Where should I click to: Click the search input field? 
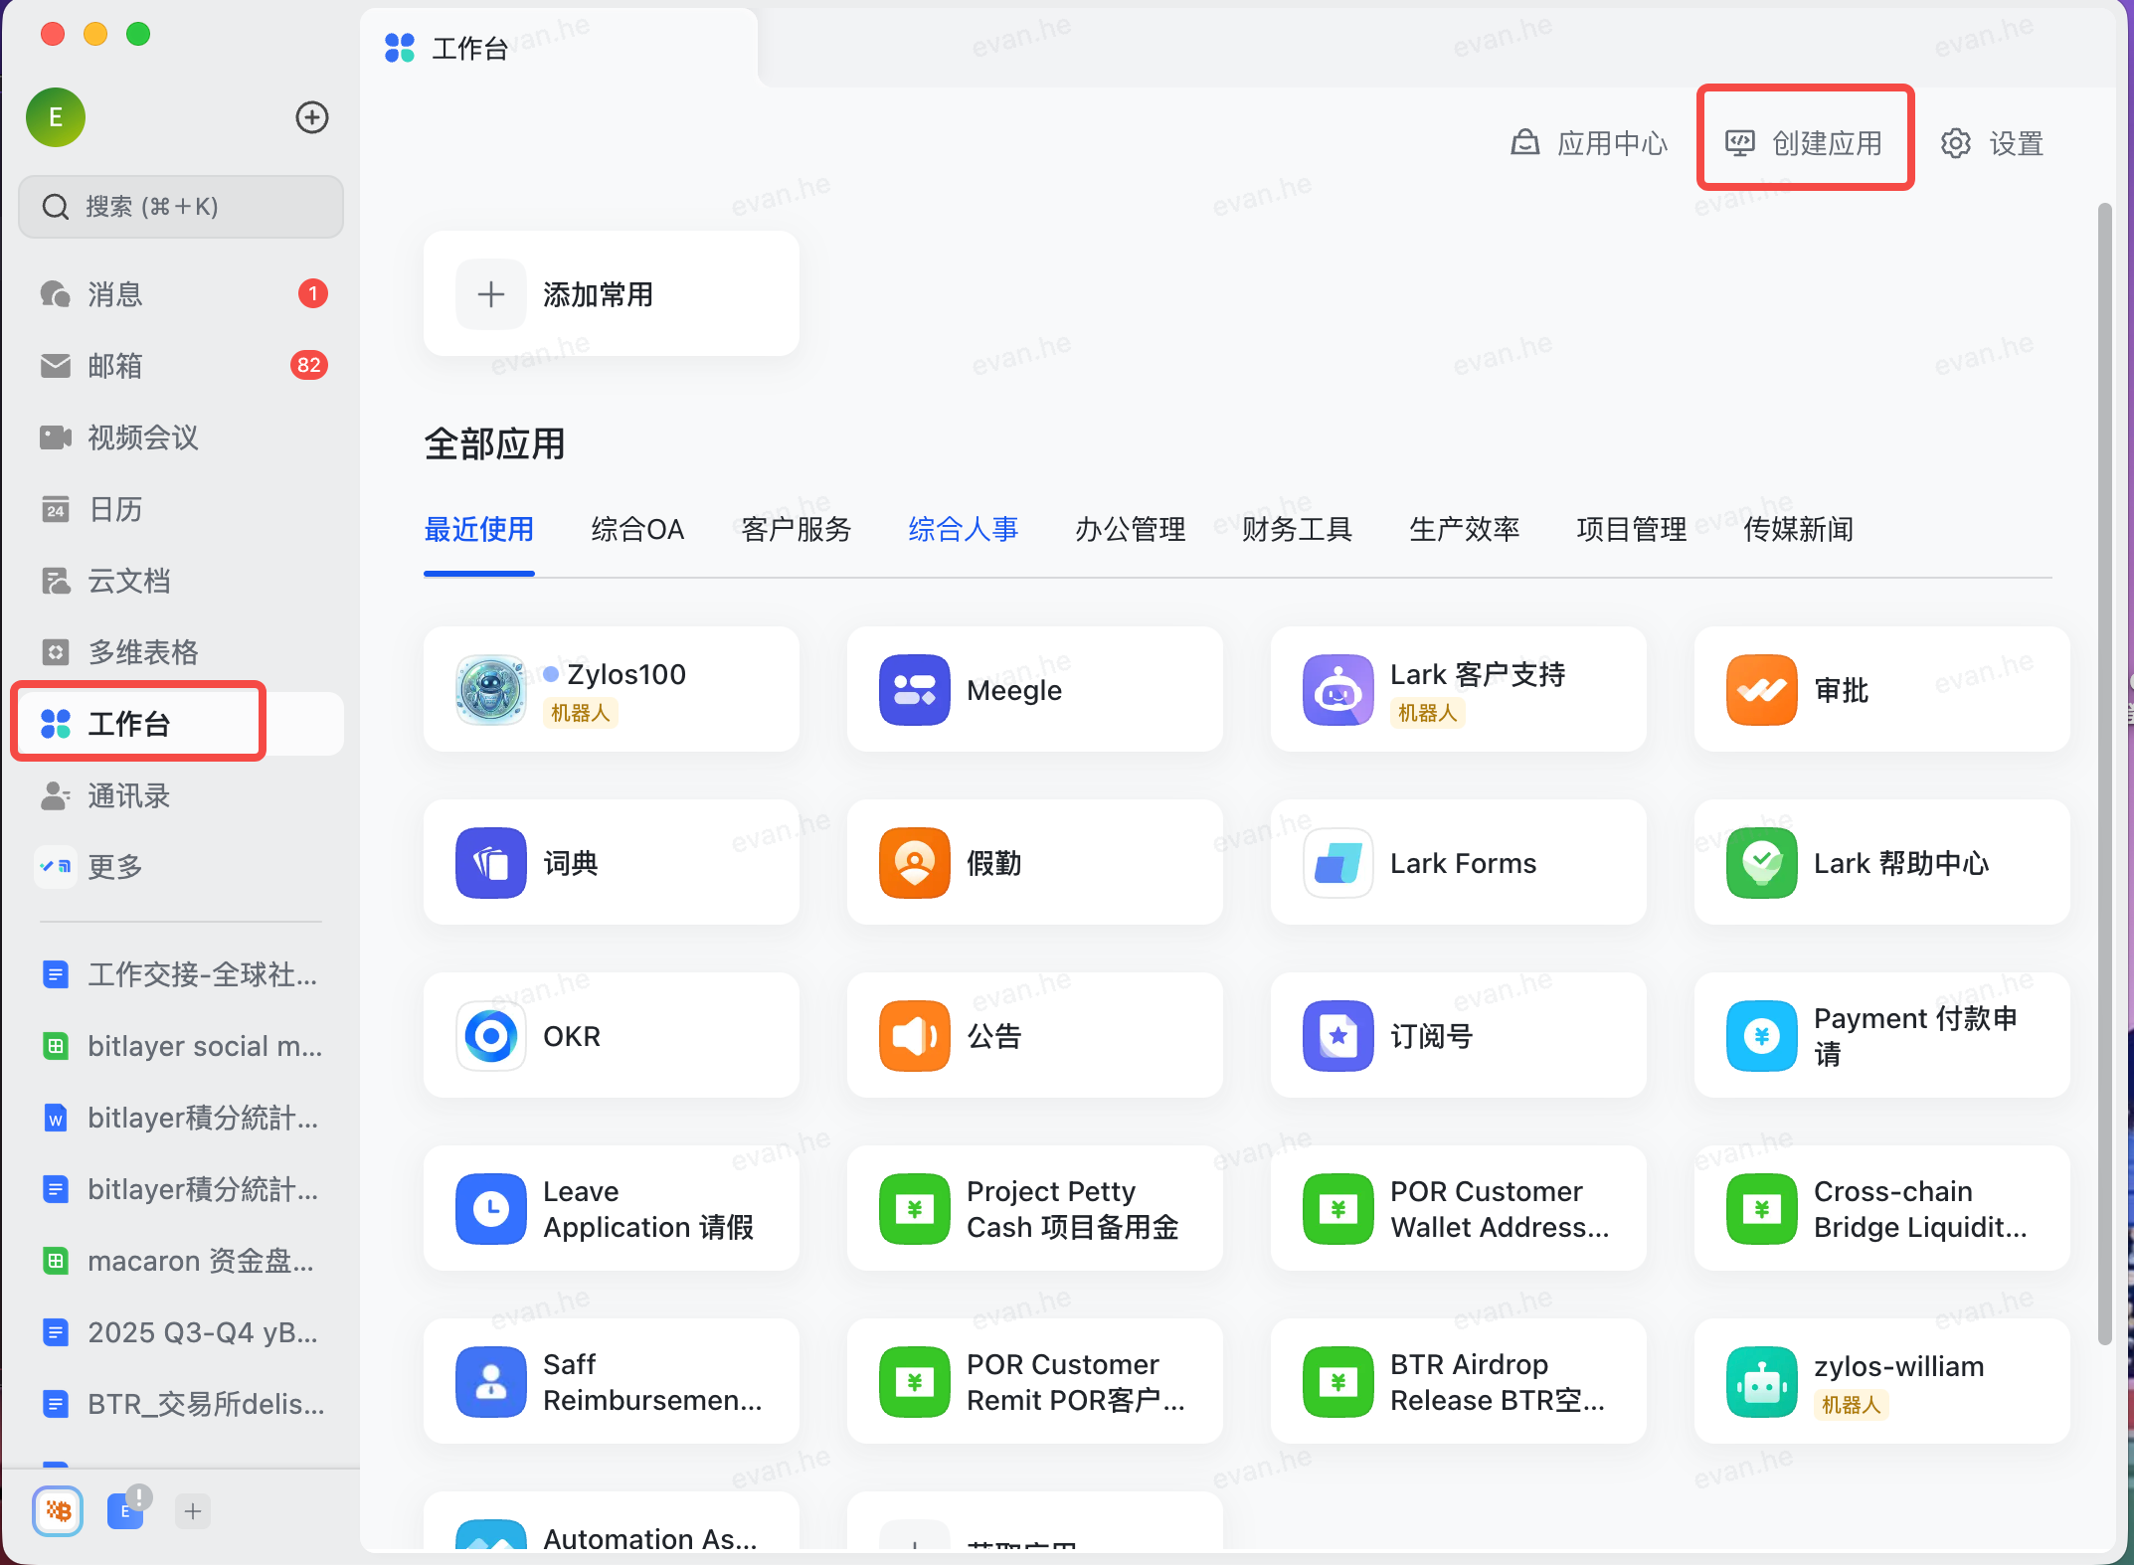(180, 207)
